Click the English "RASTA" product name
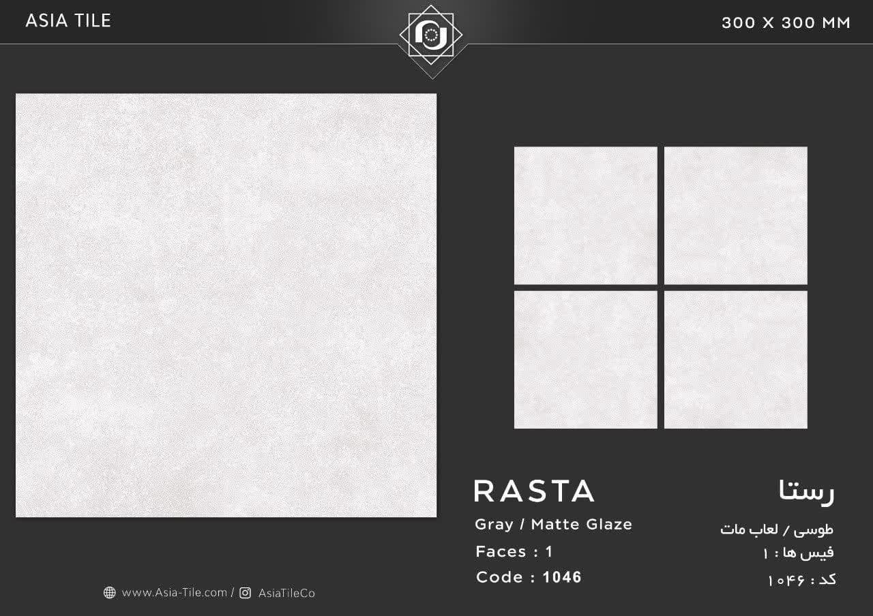This screenshot has height=616, width=873. [x=534, y=491]
